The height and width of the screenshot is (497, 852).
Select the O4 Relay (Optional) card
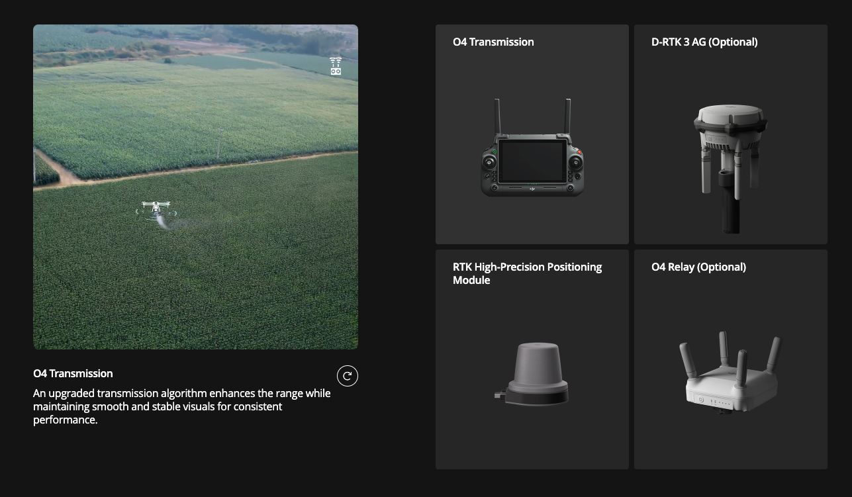coord(731,359)
